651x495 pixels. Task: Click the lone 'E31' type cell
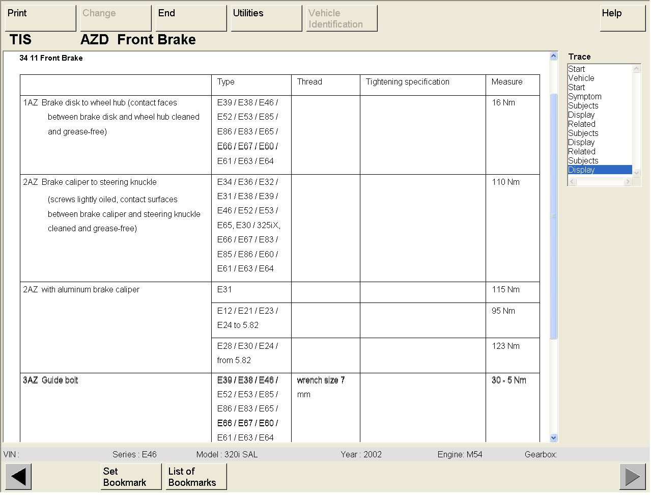(x=224, y=290)
